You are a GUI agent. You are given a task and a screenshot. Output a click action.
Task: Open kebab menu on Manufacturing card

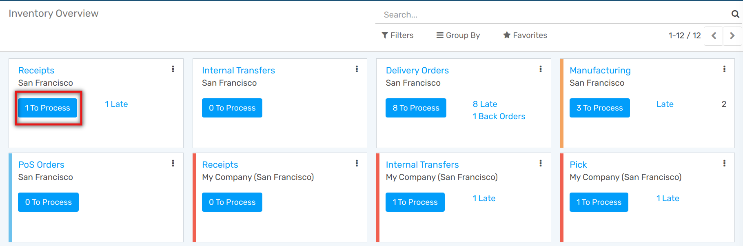tap(724, 69)
